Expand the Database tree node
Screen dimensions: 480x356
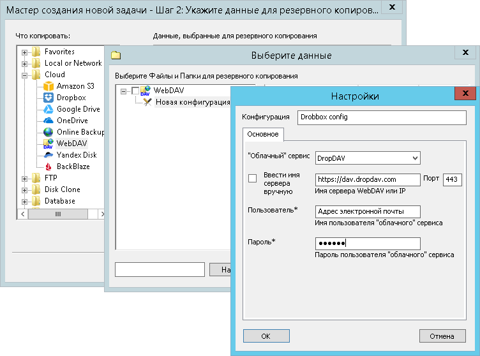click(x=24, y=202)
